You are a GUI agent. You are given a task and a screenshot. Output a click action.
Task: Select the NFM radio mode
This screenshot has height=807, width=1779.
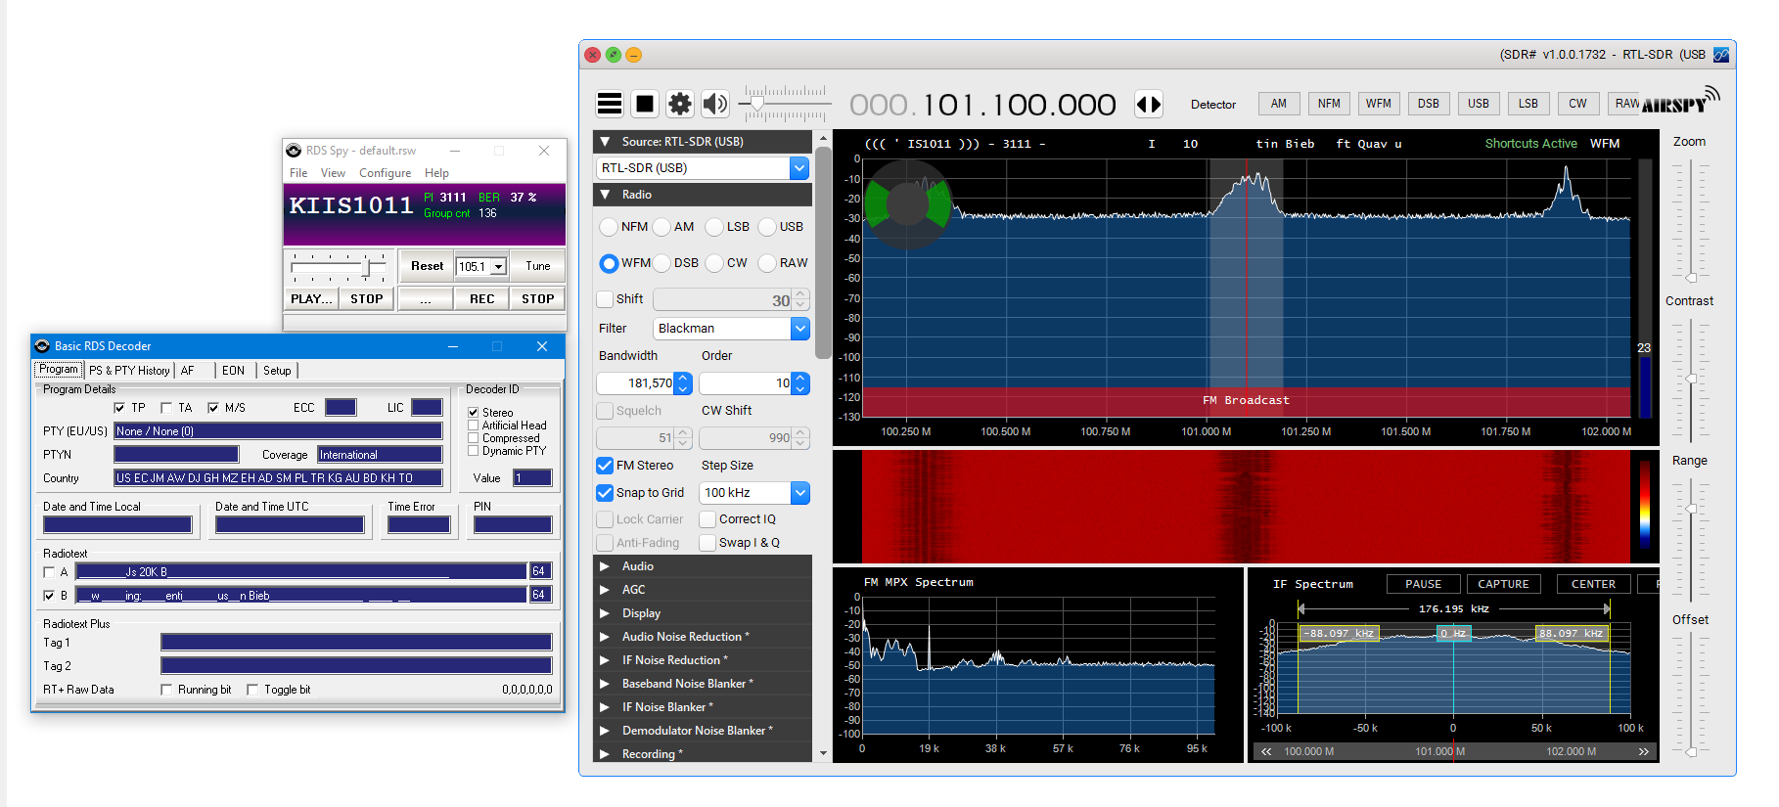[x=610, y=227]
